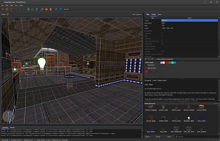The width and height of the screenshot is (220, 141).
Task: Remove property with the minus button
Action: click(x=149, y=59)
